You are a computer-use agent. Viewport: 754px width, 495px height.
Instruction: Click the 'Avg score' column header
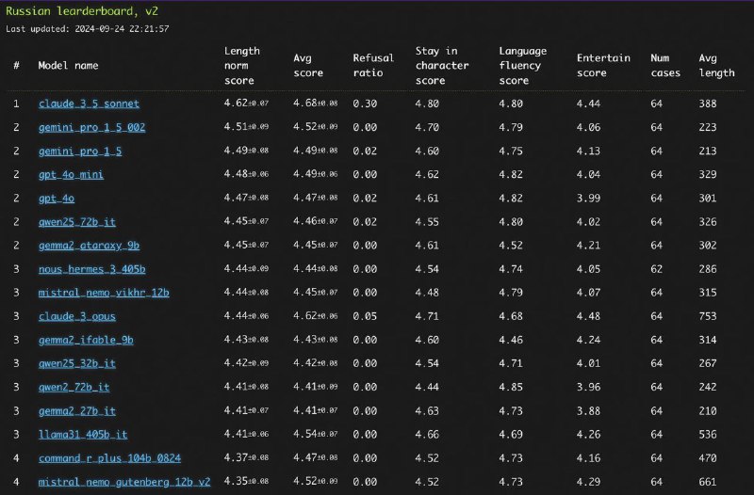[308, 66]
